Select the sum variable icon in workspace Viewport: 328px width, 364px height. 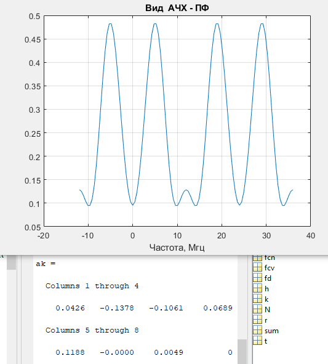click(x=257, y=331)
